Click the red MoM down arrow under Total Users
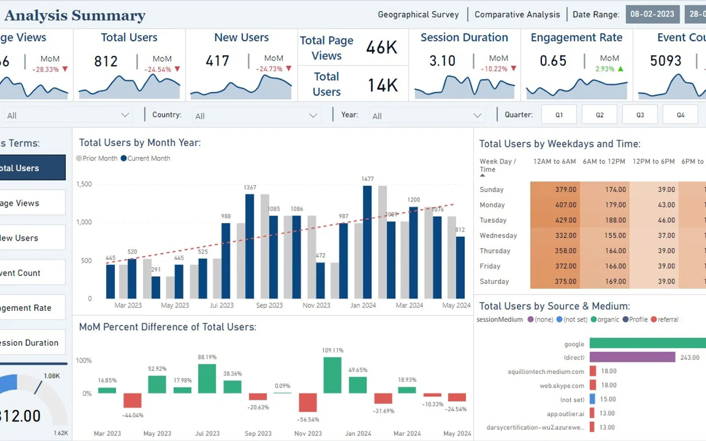Image resolution: width=706 pixels, height=441 pixels. [177, 69]
